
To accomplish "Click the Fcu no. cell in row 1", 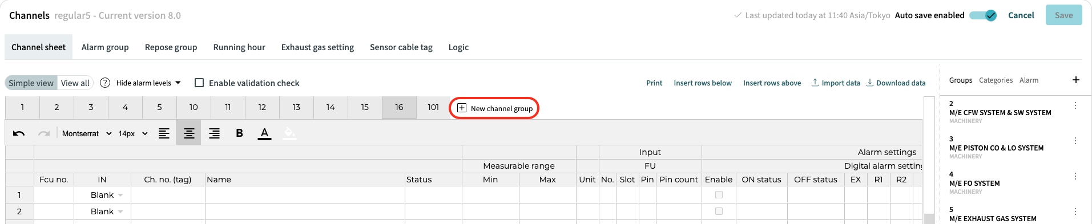I will tap(54, 195).
